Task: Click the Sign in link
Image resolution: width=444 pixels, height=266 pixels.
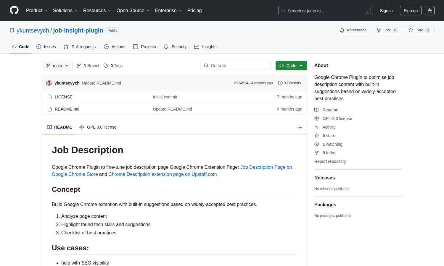Action: (386, 11)
